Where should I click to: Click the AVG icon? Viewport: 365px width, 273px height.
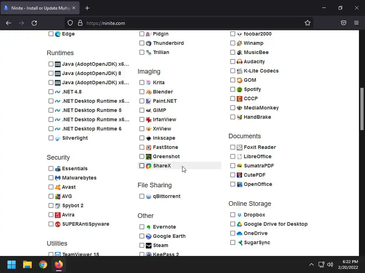57,196
